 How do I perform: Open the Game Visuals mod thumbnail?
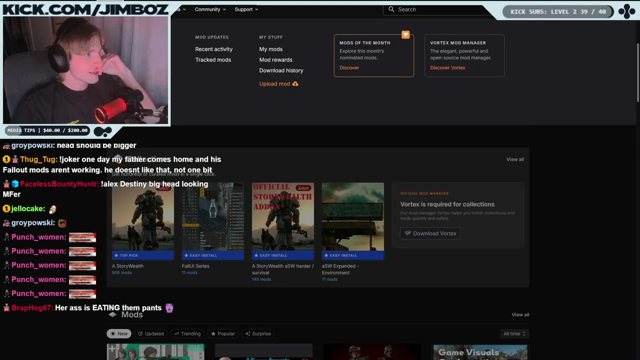[480, 352]
